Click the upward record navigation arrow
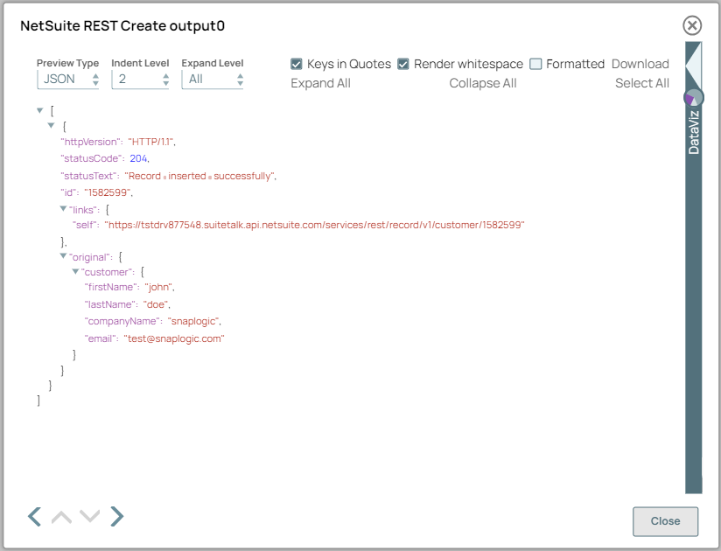Screen dimensions: 721x551 pos(61,516)
